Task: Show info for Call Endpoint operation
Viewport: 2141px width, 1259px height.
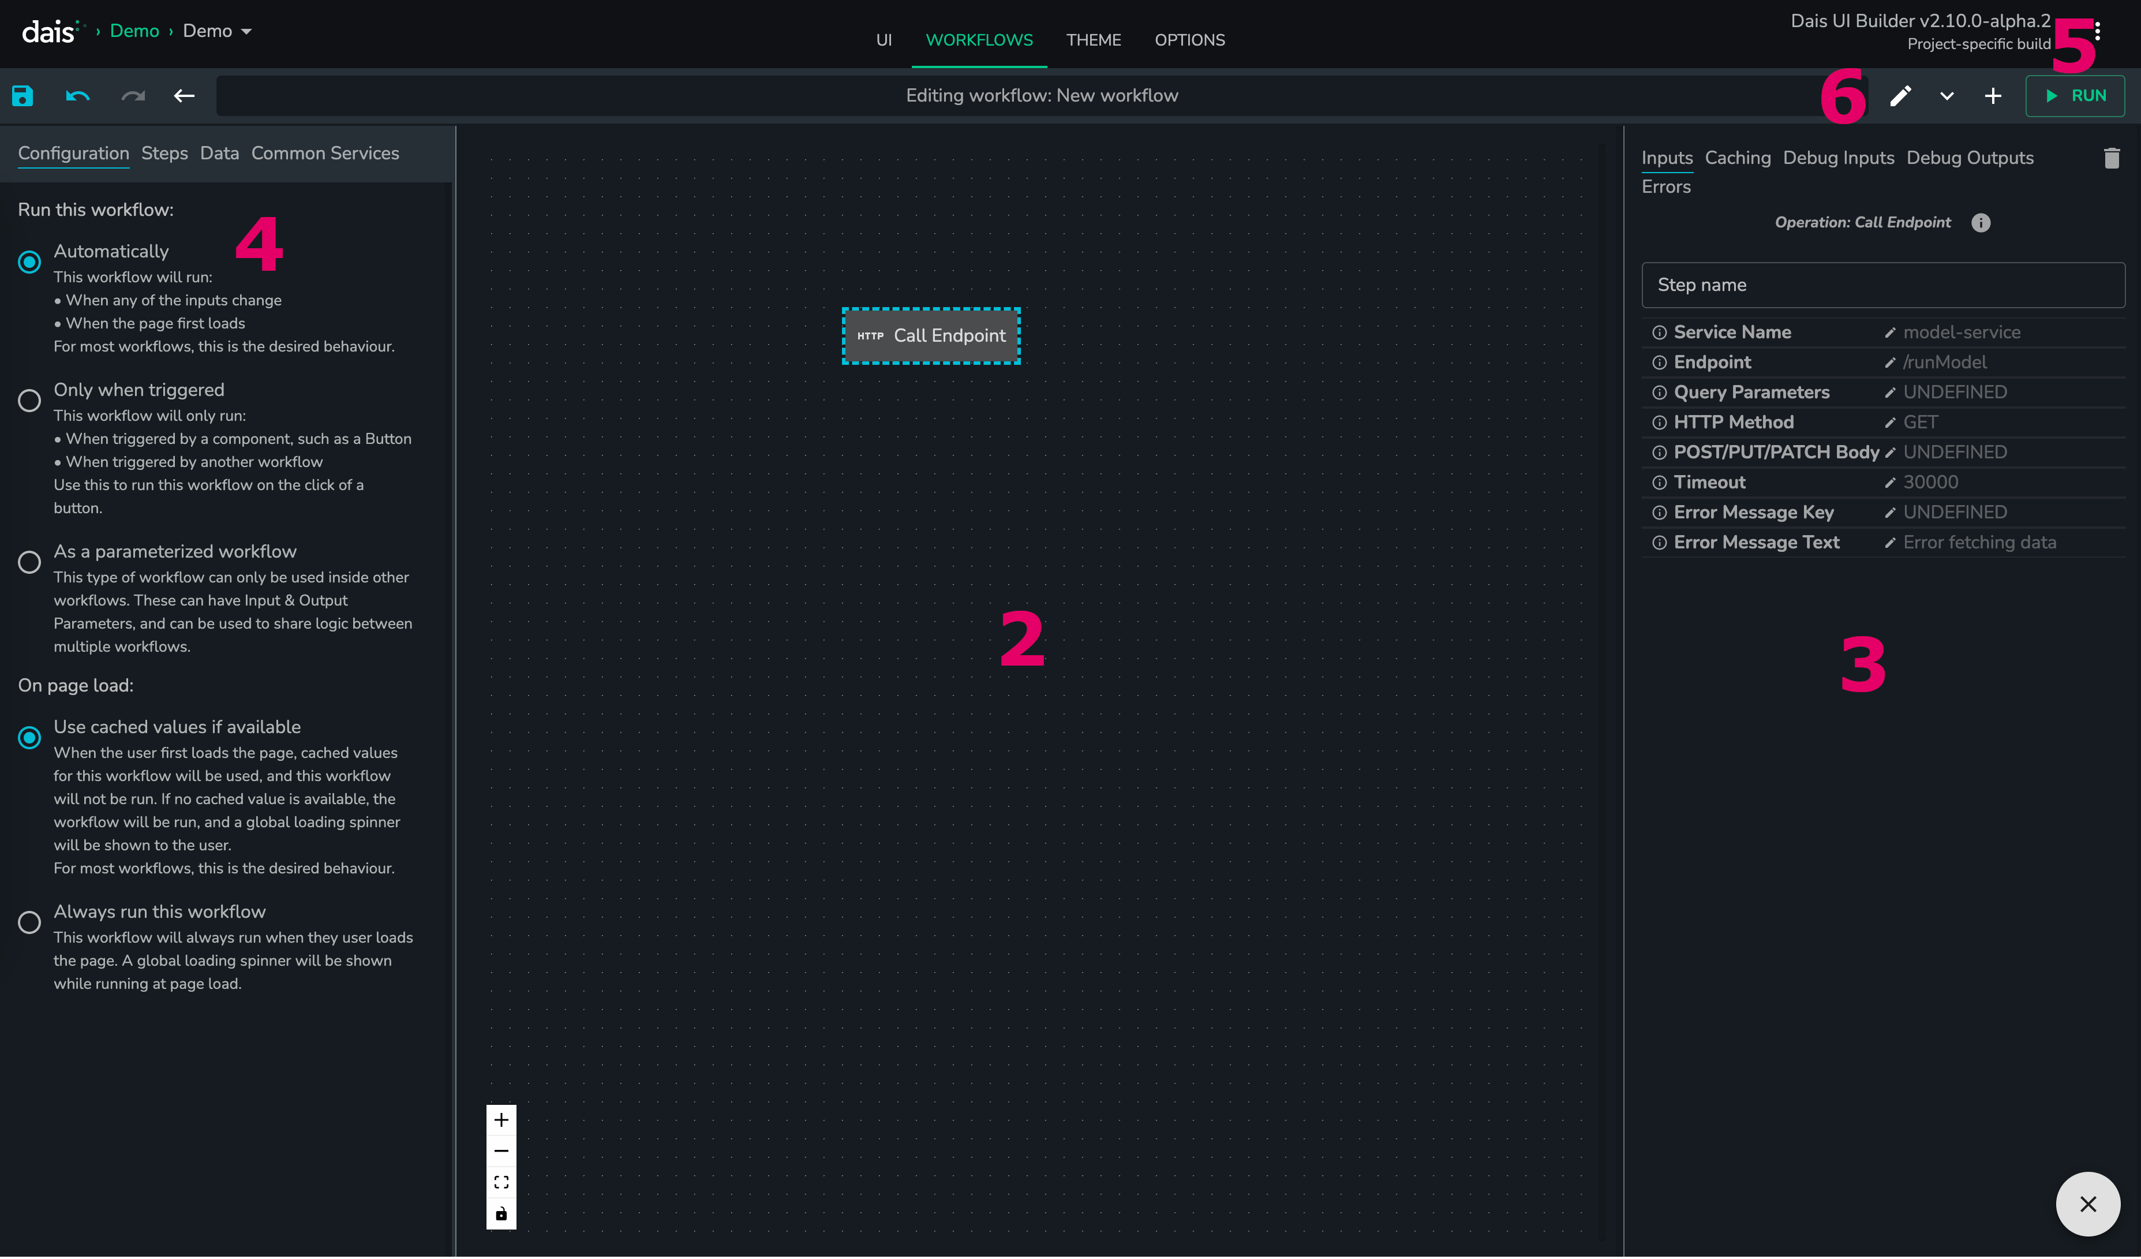Action: coord(1981,223)
